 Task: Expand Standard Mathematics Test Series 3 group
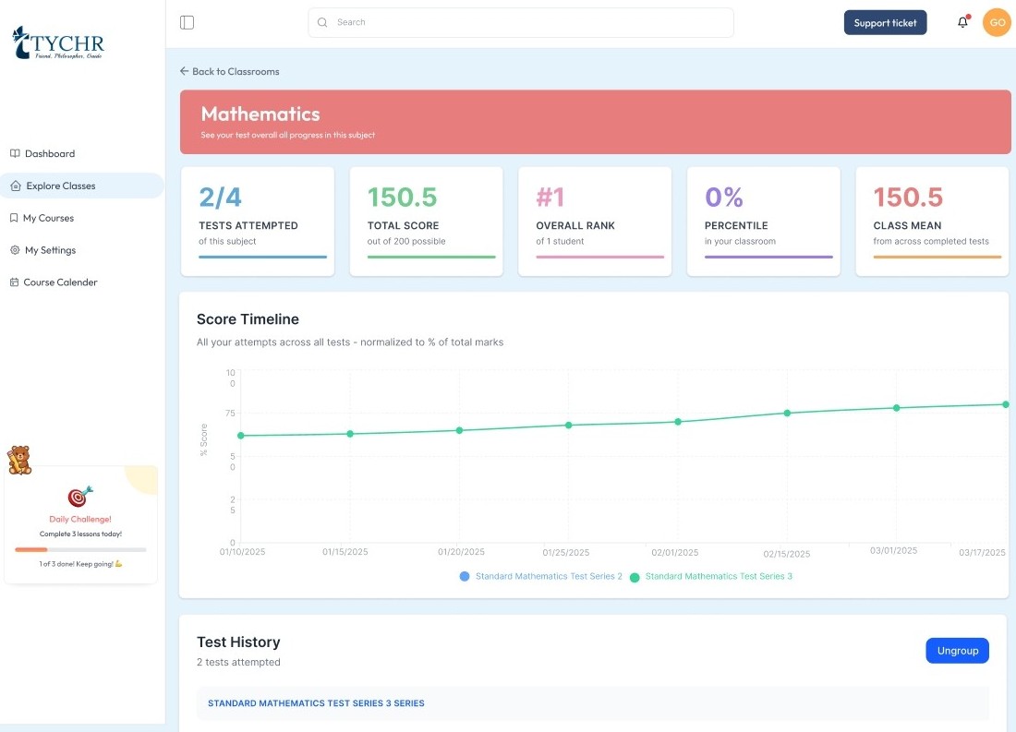click(316, 703)
